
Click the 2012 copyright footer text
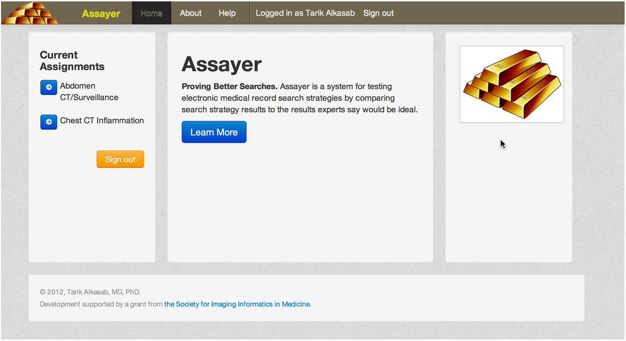coord(90,292)
